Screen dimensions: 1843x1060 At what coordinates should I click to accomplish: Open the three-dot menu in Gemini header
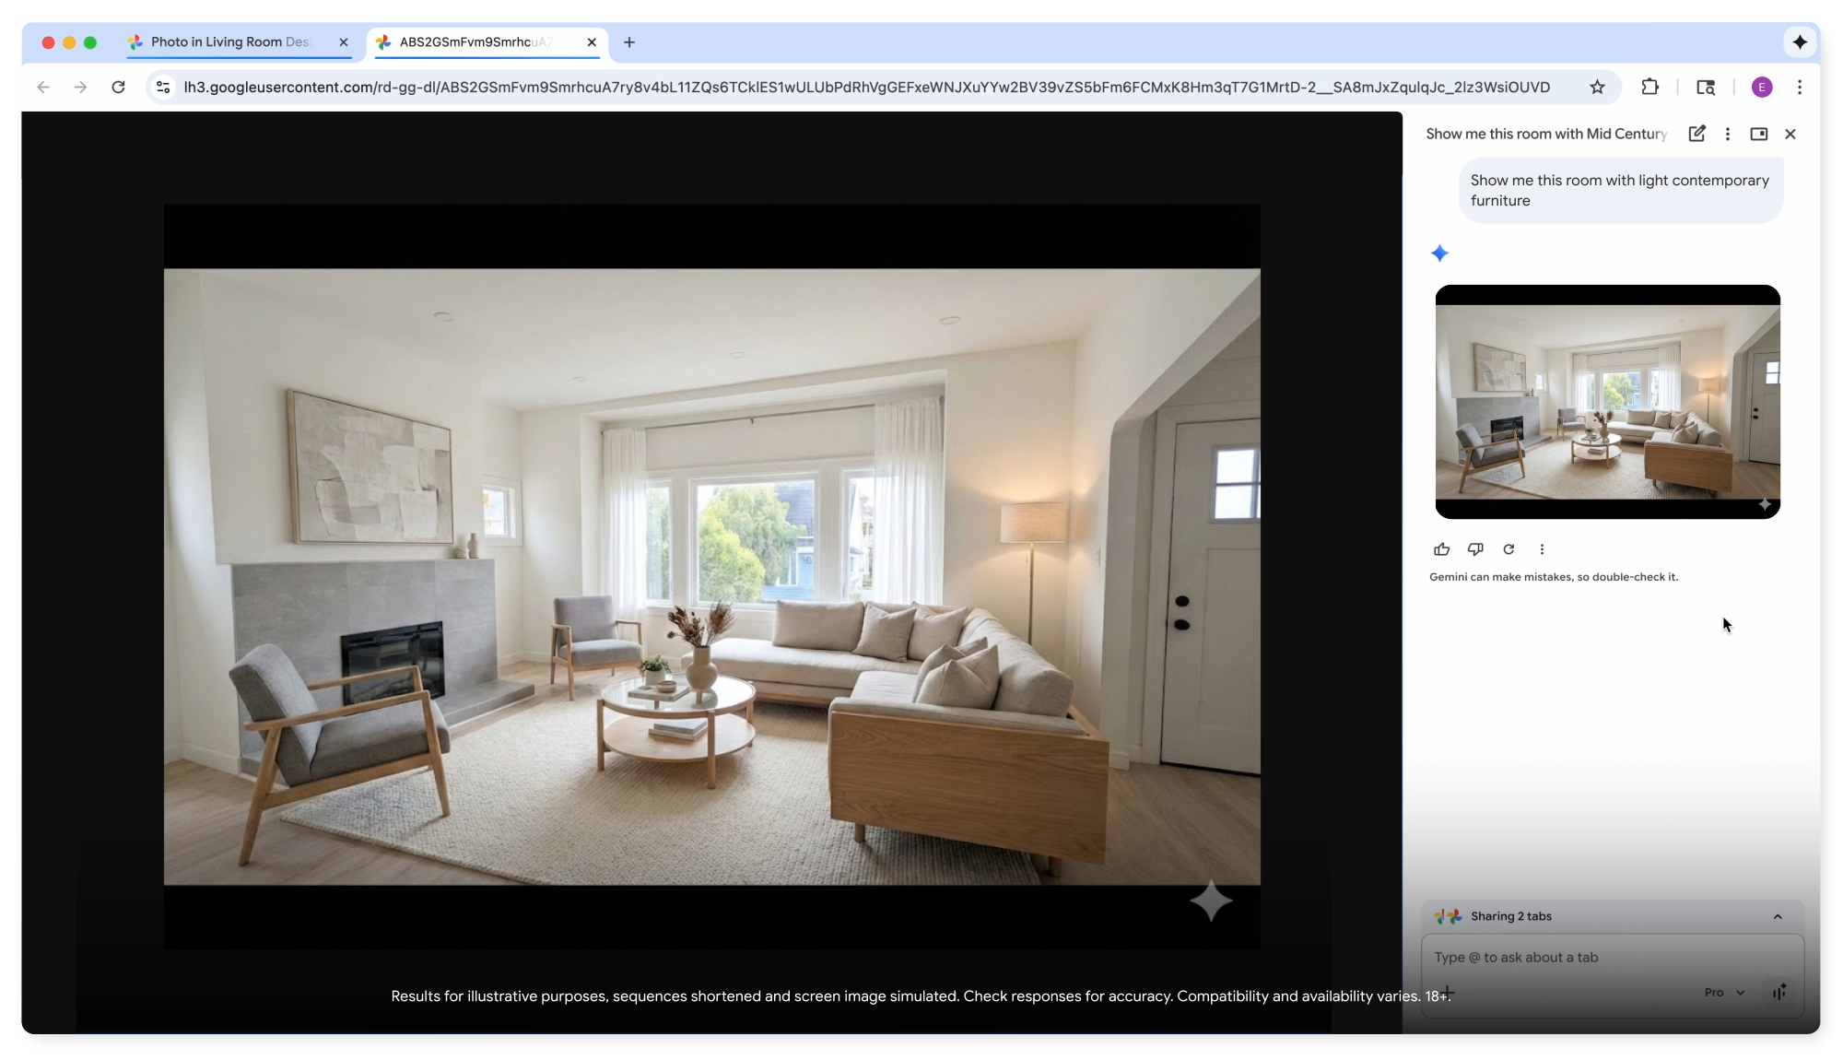(x=1727, y=134)
